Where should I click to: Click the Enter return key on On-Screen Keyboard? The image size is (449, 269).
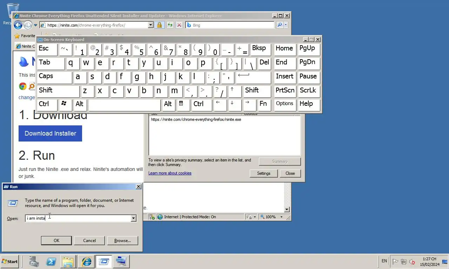pos(253,77)
